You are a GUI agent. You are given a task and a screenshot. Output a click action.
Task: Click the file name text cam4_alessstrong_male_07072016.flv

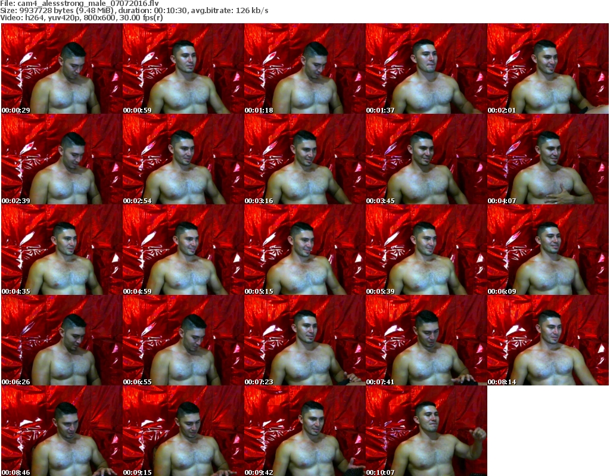[88, 4]
